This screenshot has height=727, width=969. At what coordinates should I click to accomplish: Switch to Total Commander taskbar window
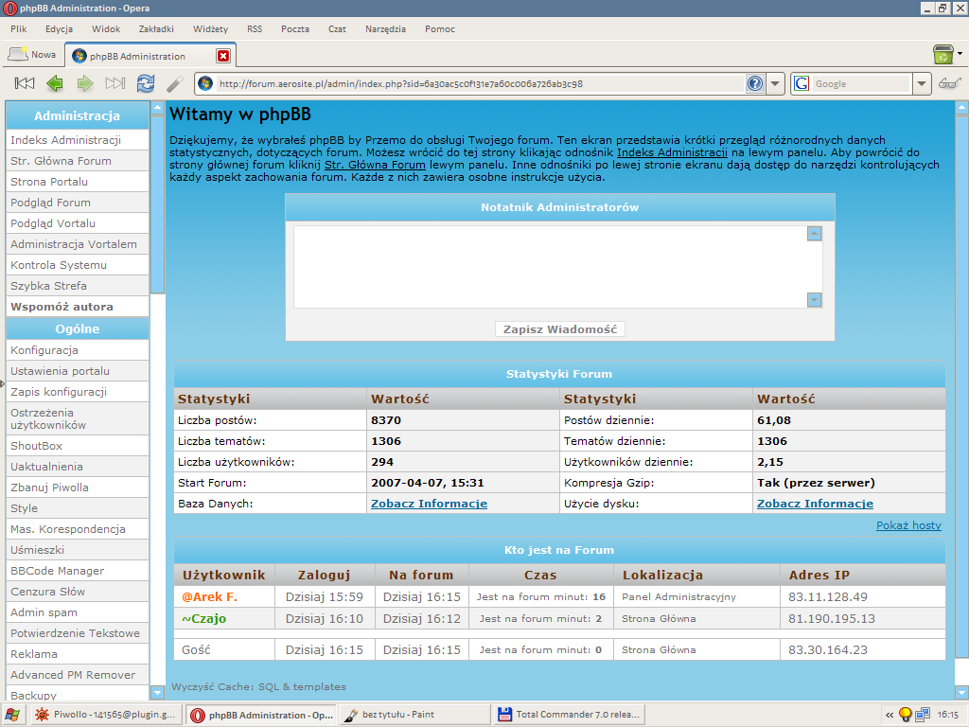tap(569, 715)
